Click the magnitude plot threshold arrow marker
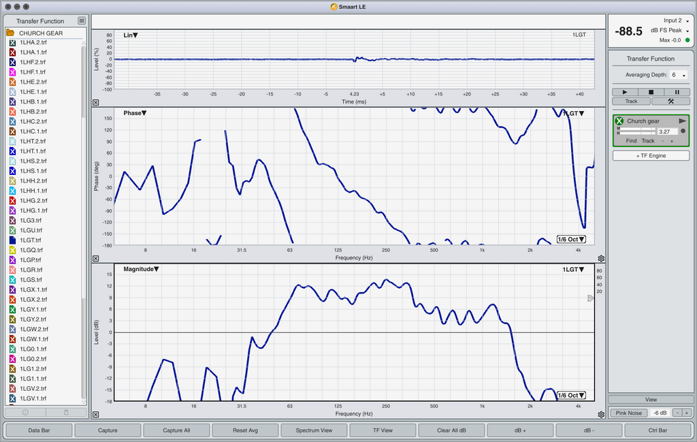This screenshot has width=697, height=442. [590, 298]
